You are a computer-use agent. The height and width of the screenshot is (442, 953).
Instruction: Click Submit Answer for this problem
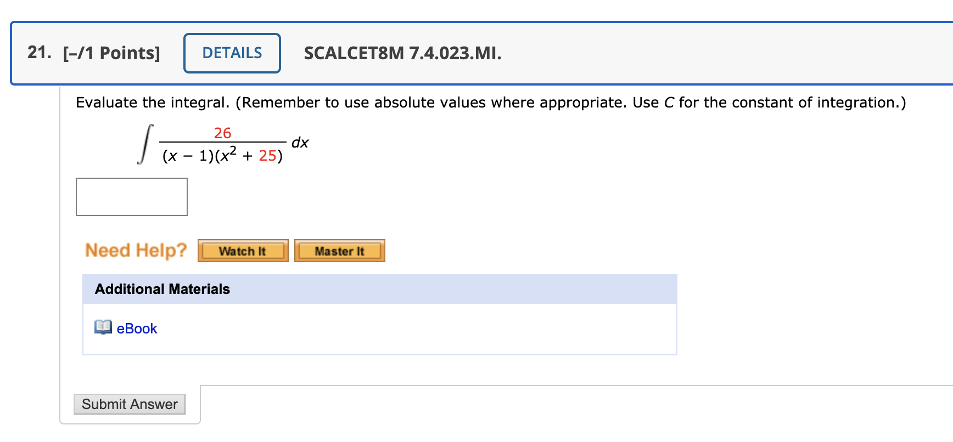[129, 404]
